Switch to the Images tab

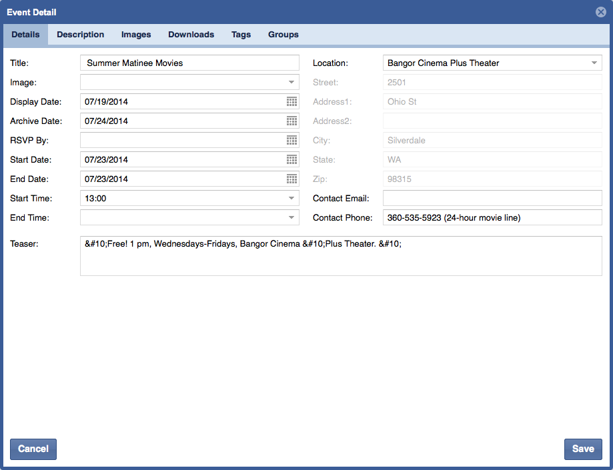point(136,35)
